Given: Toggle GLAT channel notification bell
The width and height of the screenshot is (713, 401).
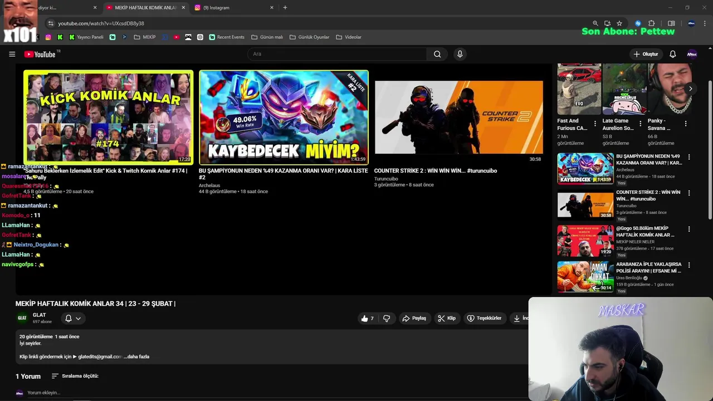Looking at the screenshot, I should [73, 319].
